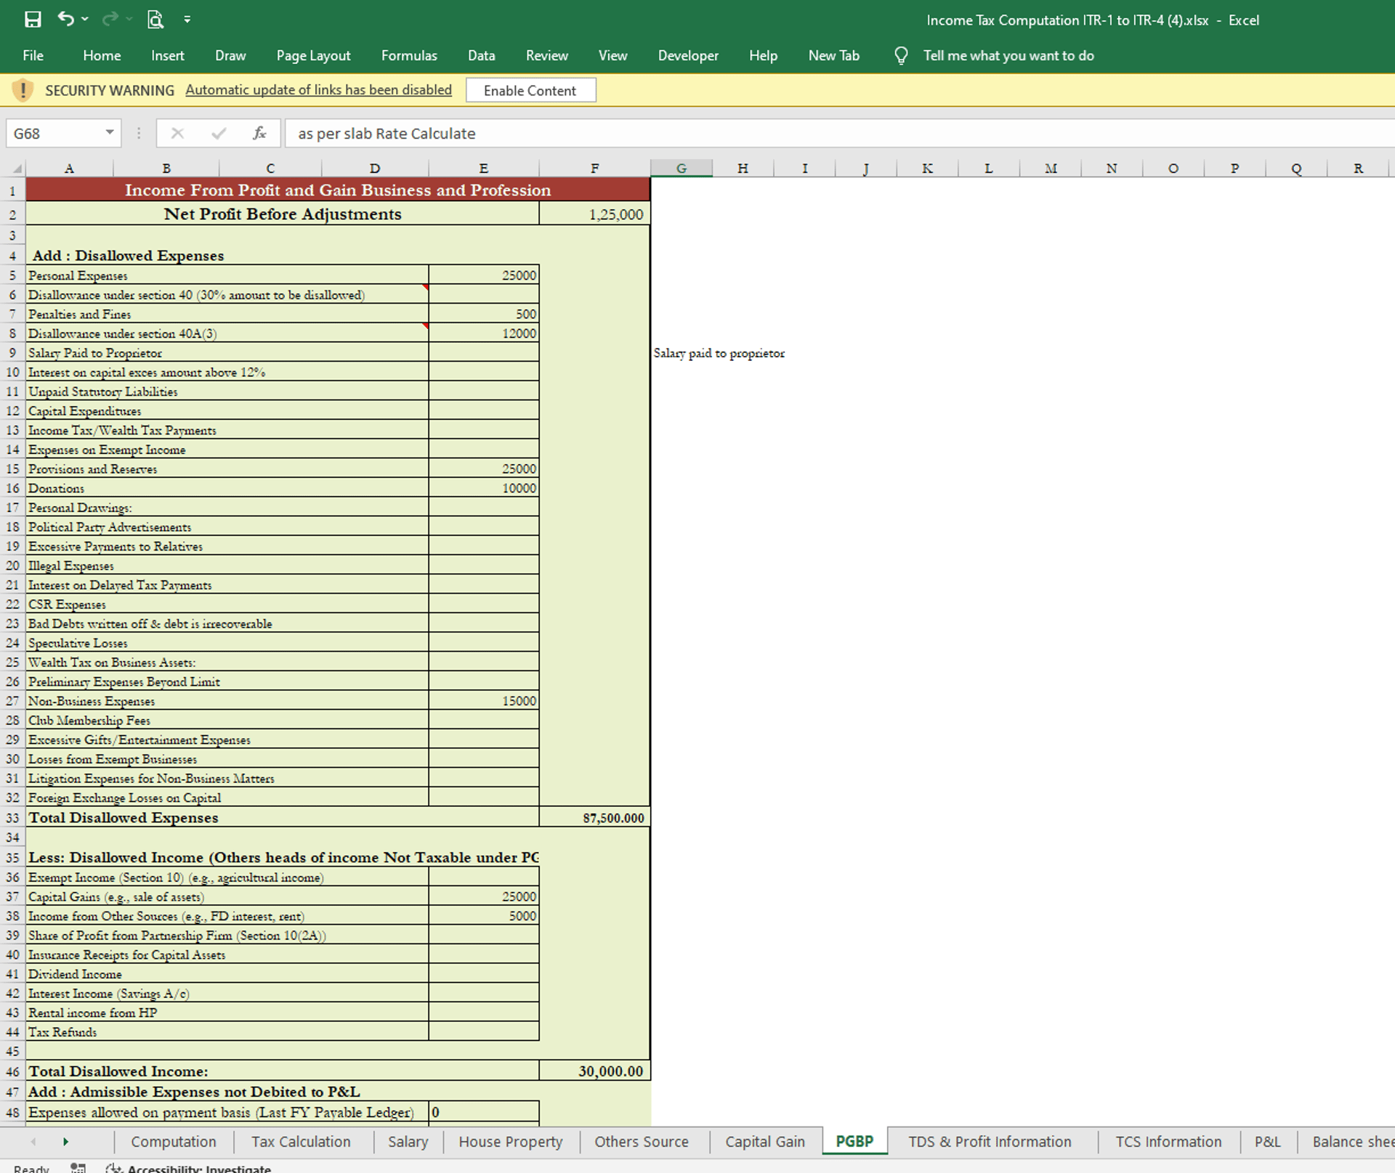Click the Insert Function fx icon
1395x1173 pixels.
tap(259, 133)
